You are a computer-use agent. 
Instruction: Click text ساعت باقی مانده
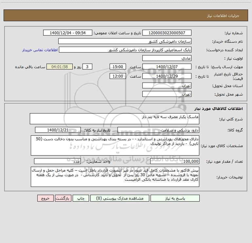[30, 67]
